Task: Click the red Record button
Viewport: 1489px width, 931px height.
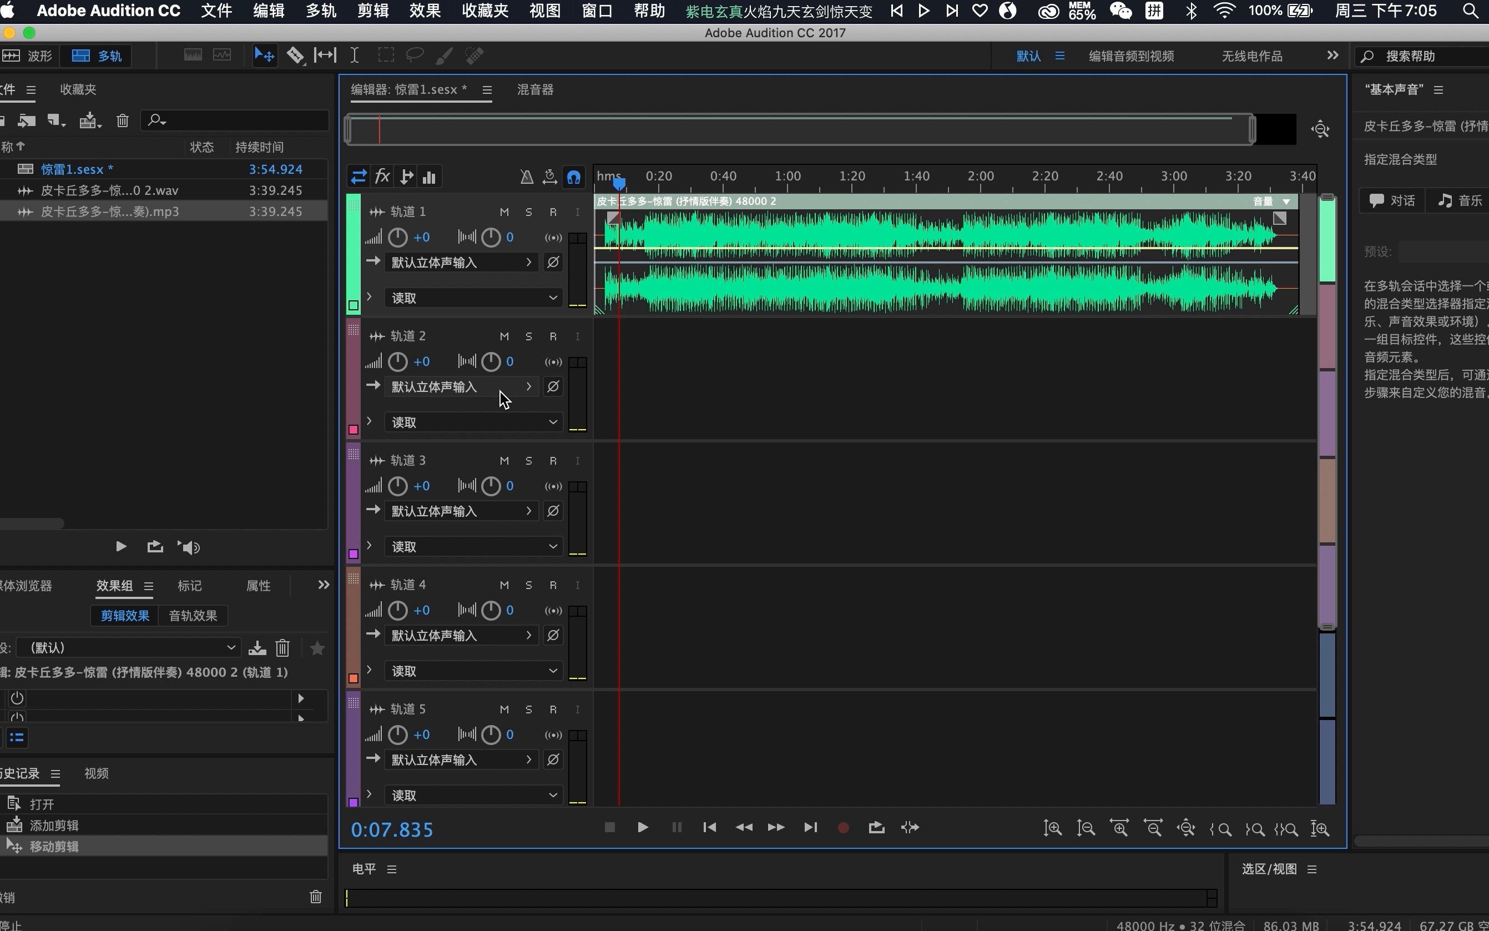Action: [844, 828]
